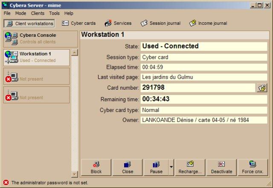The width and height of the screenshot is (273, 188).
Task: Click the card number field 291798
Action: [197, 88]
